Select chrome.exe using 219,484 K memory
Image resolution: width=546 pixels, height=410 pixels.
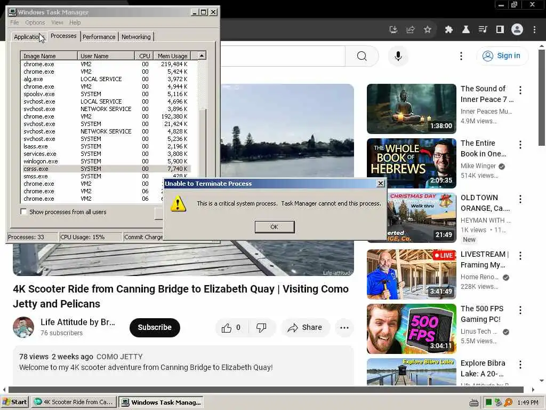[x=106, y=64]
